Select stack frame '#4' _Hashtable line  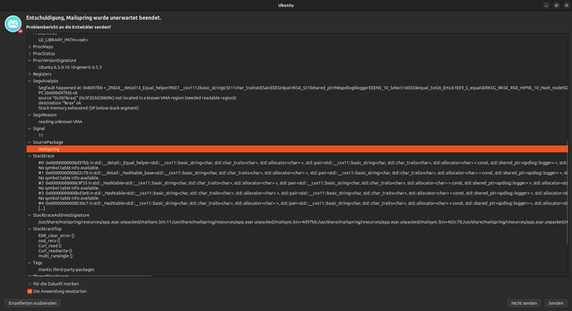click(303, 203)
